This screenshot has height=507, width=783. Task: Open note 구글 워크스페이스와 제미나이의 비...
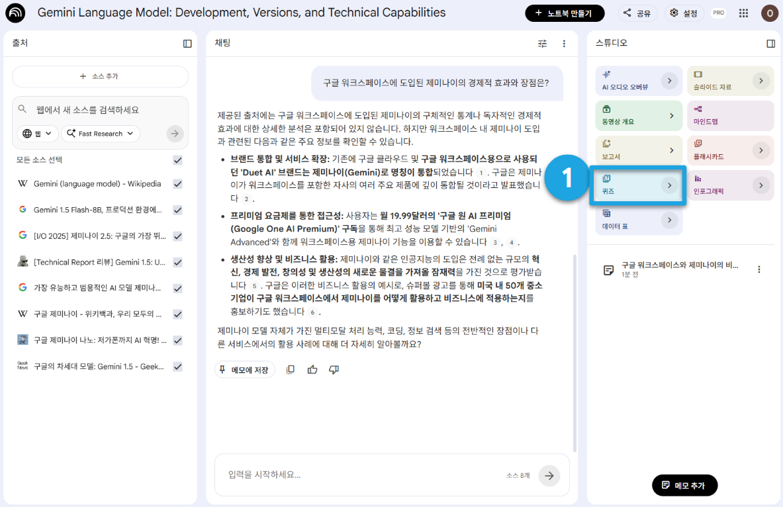tap(679, 270)
